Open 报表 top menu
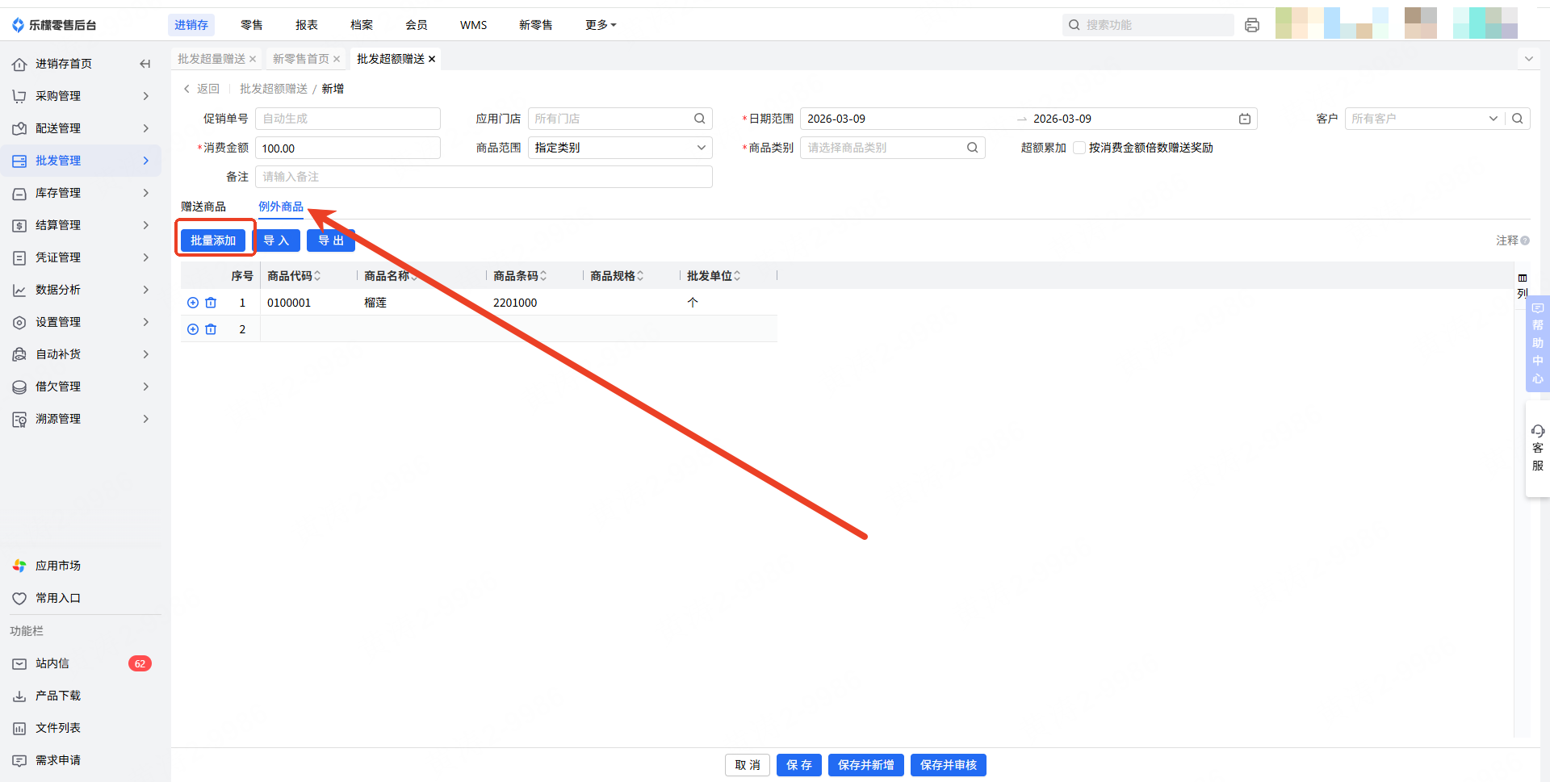Screen dimensions: 1550x782 [307, 25]
